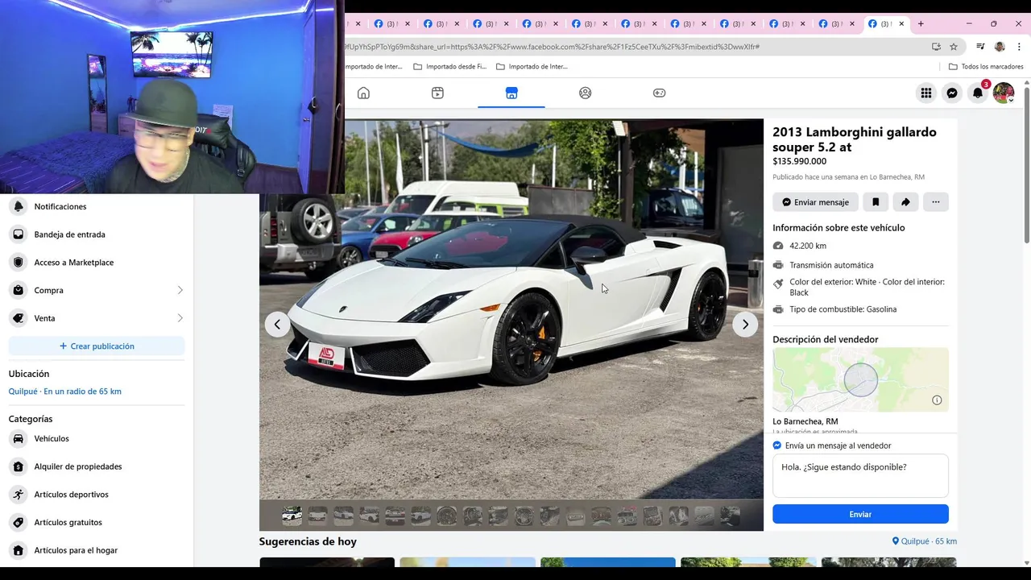Click the 42.200 km mileage text

pyautogui.click(x=808, y=246)
